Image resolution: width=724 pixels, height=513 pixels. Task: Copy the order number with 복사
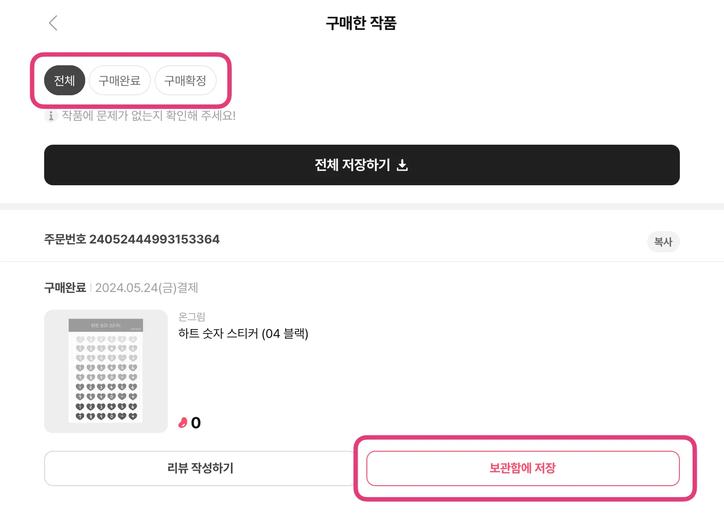coord(663,242)
